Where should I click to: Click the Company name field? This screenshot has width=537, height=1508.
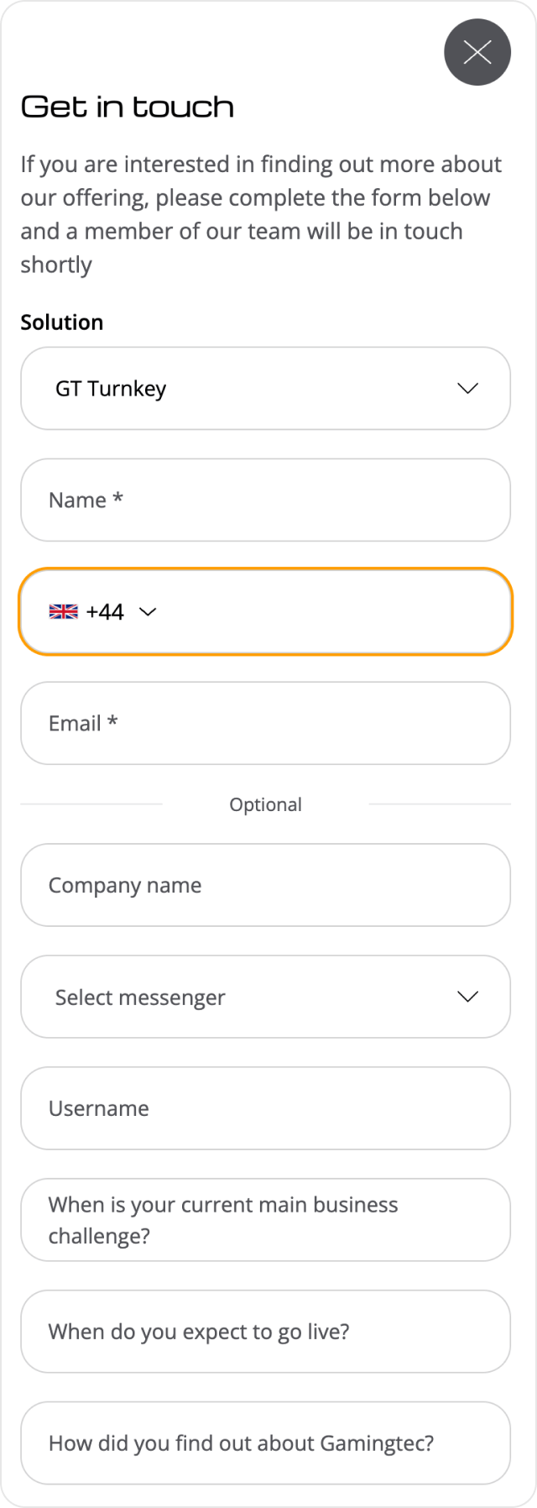[265, 886]
